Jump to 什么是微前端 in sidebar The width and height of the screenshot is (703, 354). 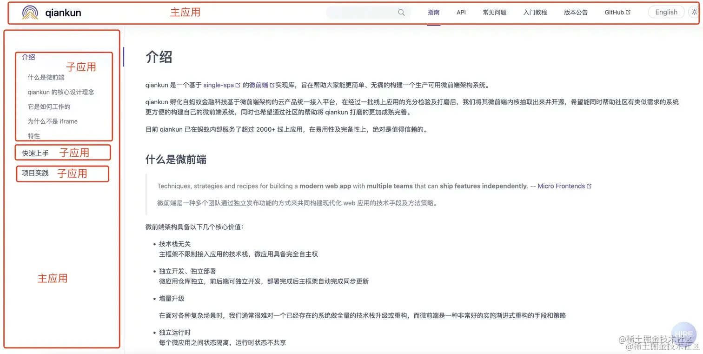(46, 78)
